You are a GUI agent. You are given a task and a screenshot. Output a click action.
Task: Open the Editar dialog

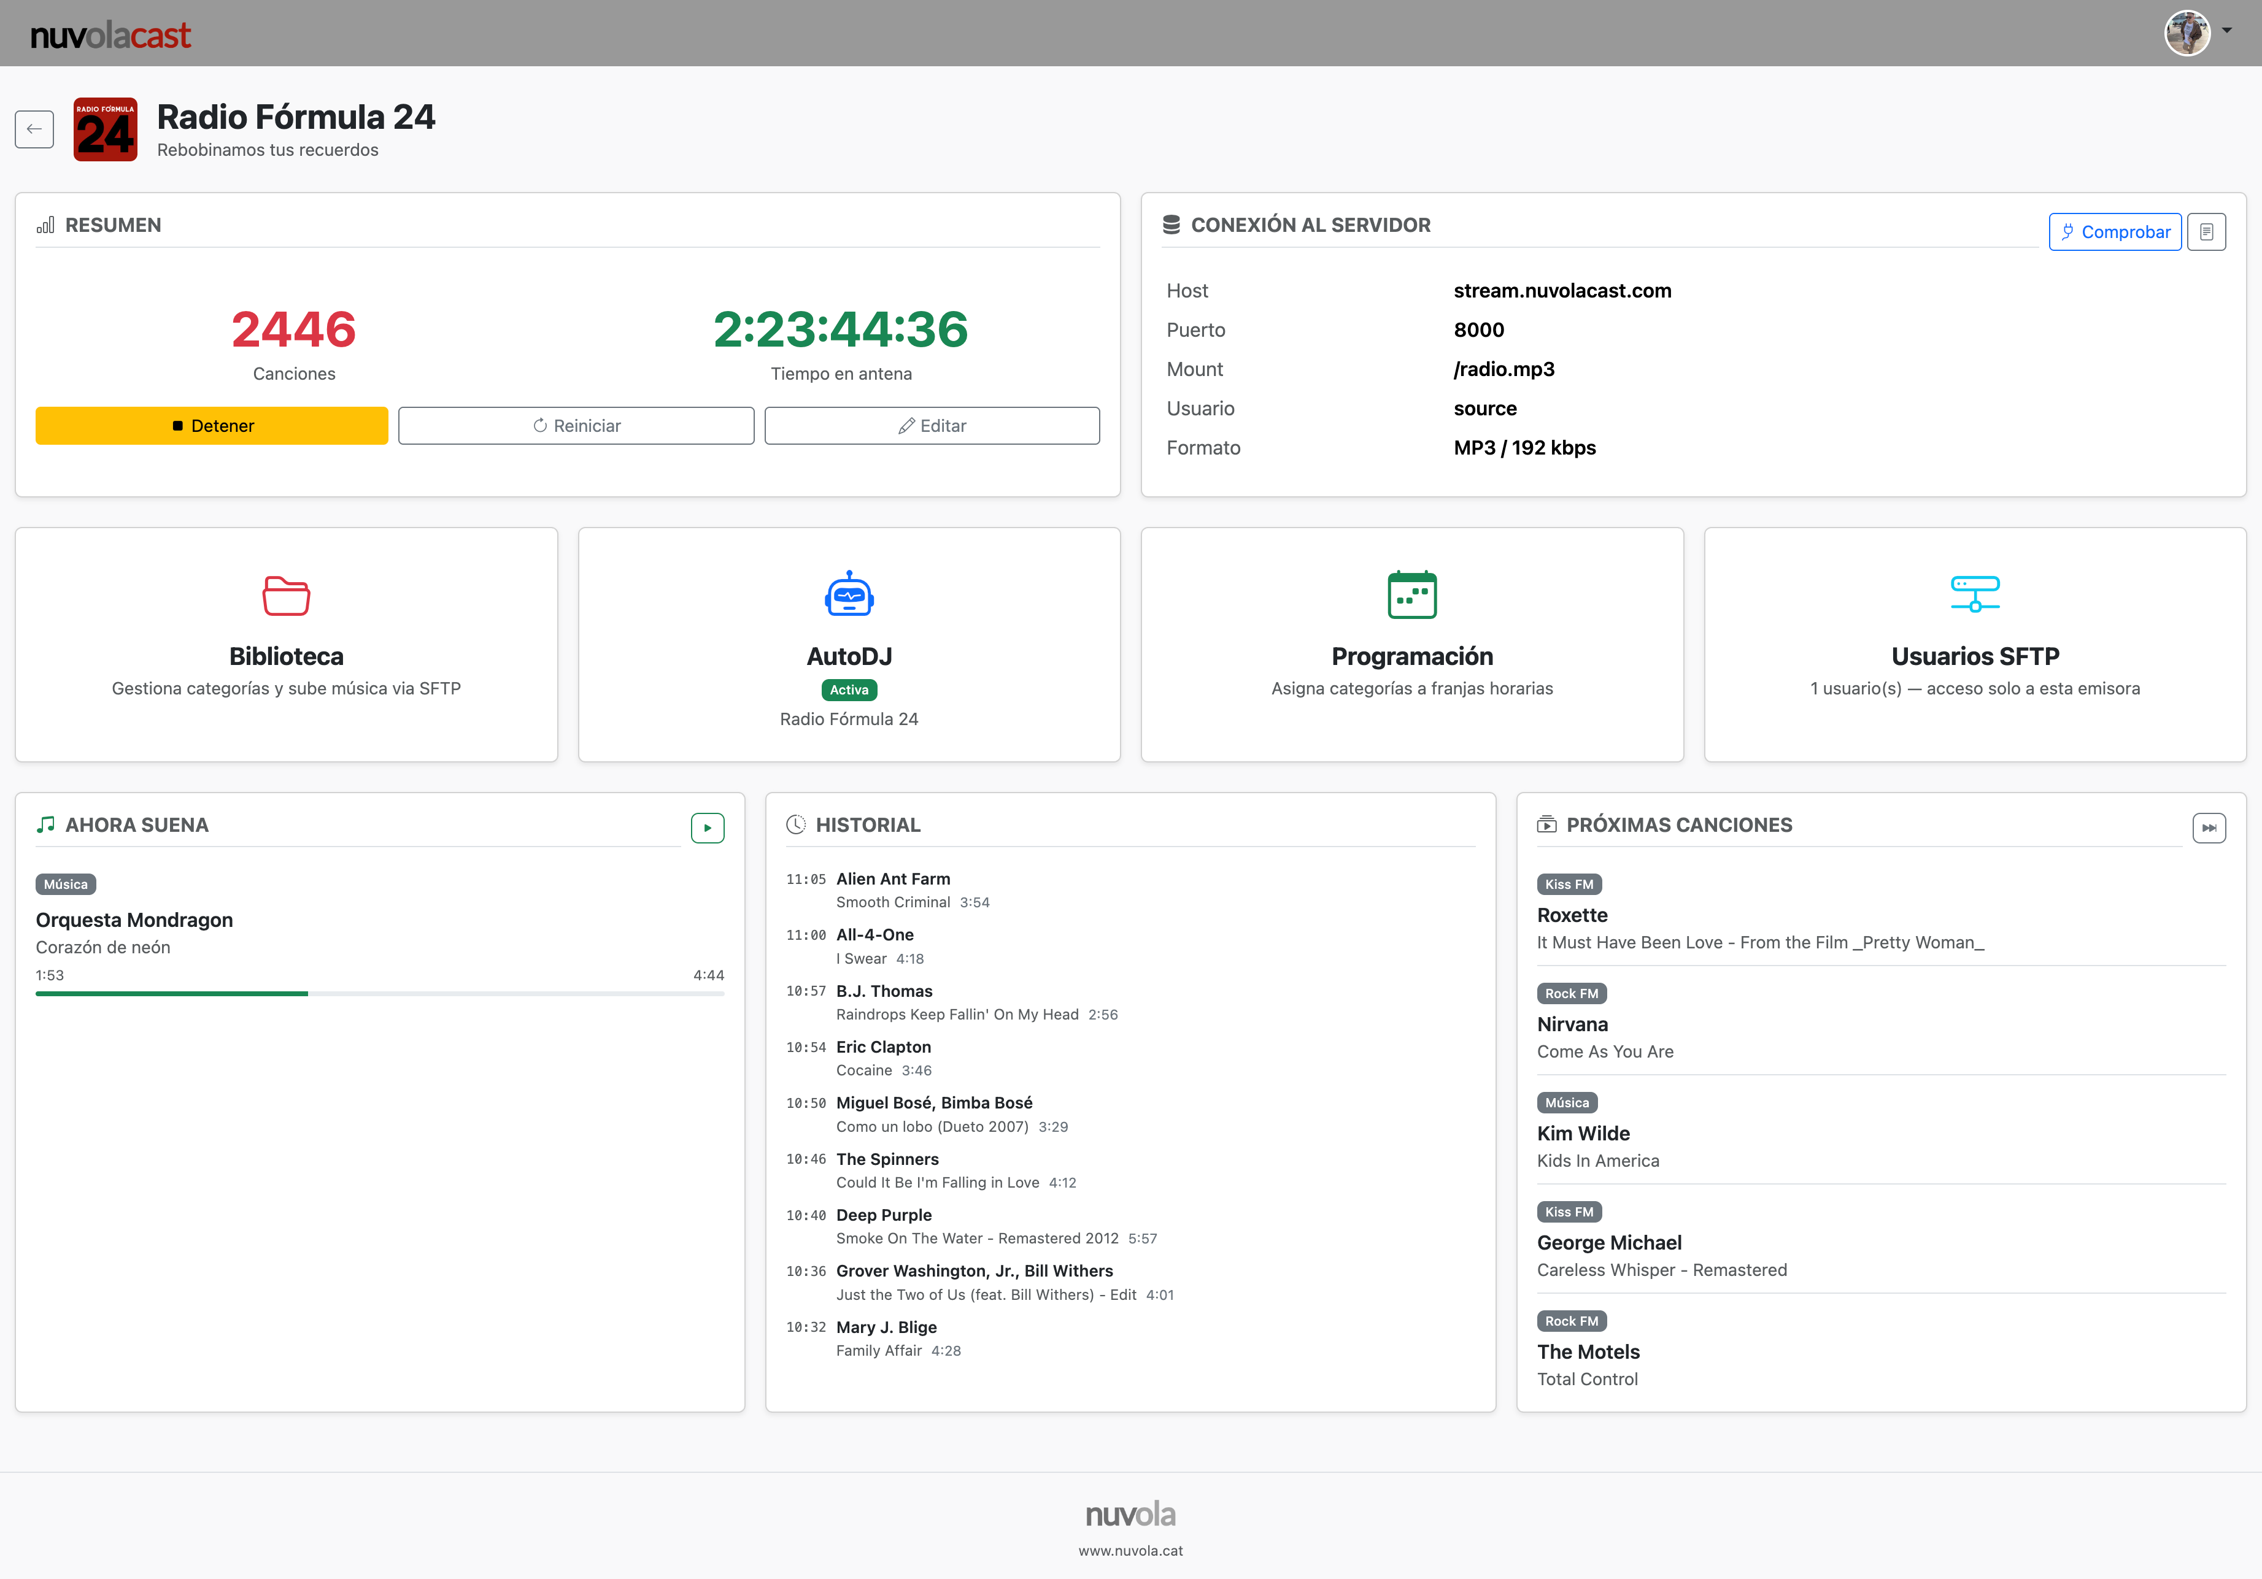tap(931, 426)
